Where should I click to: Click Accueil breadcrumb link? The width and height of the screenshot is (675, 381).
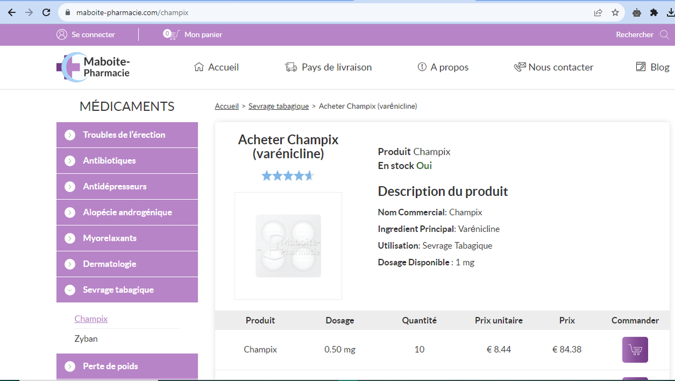point(227,106)
